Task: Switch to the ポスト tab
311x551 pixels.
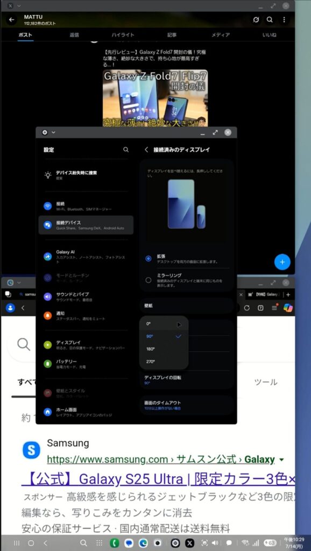Action: (25, 35)
